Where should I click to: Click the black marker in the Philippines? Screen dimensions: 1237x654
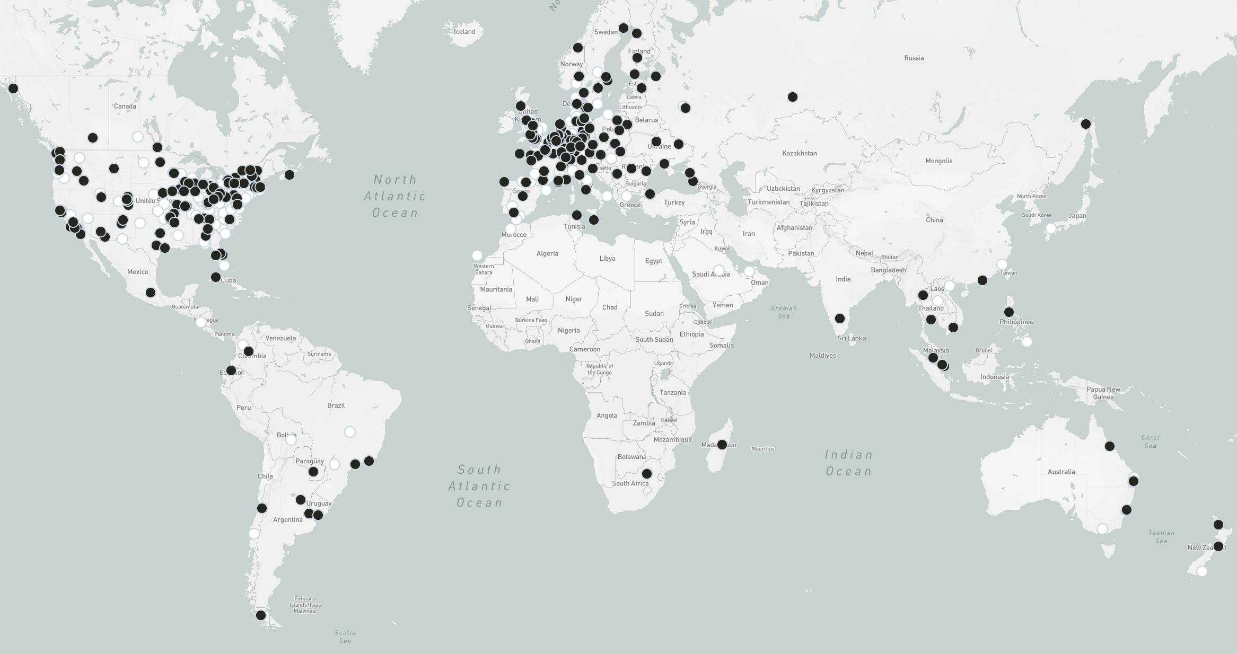(1009, 312)
